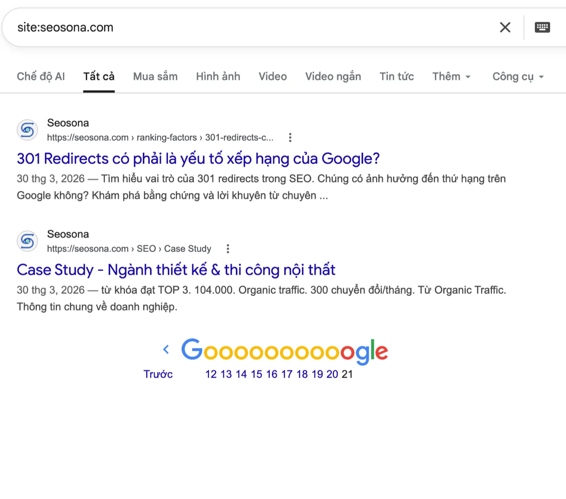This screenshot has width=566, height=499.
Task: Open the Video tab
Action: tap(273, 76)
